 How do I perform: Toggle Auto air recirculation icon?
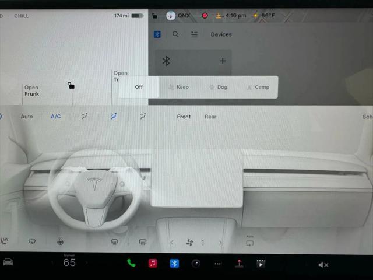250,242
